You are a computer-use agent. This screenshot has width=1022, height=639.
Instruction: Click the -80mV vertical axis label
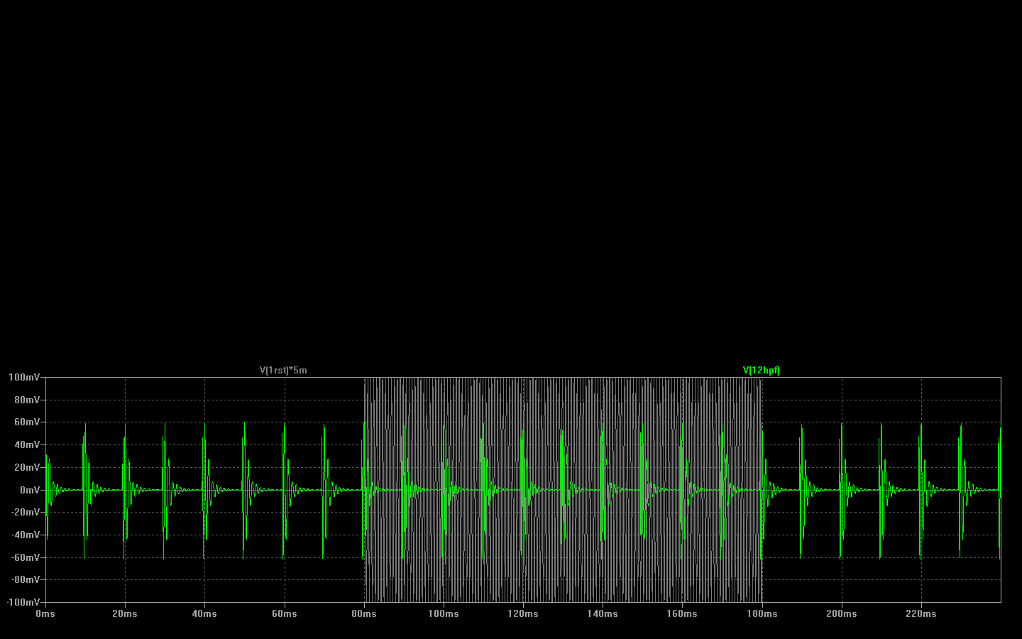click(26, 579)
